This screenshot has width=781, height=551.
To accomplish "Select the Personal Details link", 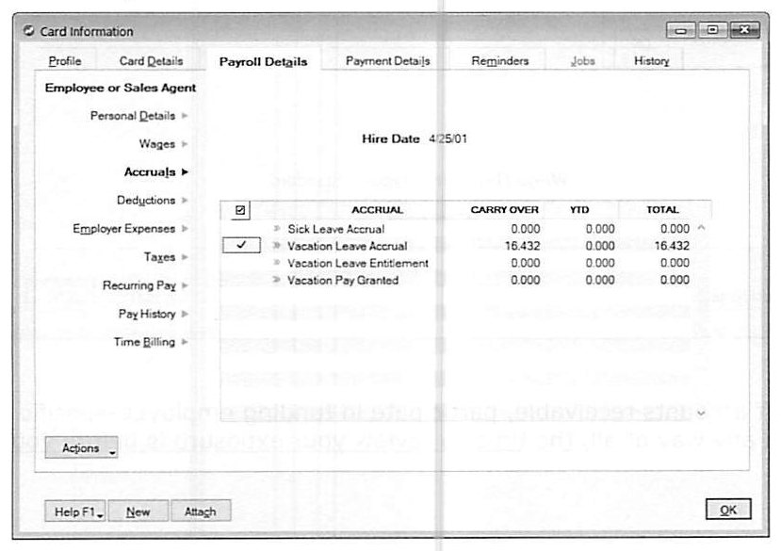I will [x=133, y=116].
